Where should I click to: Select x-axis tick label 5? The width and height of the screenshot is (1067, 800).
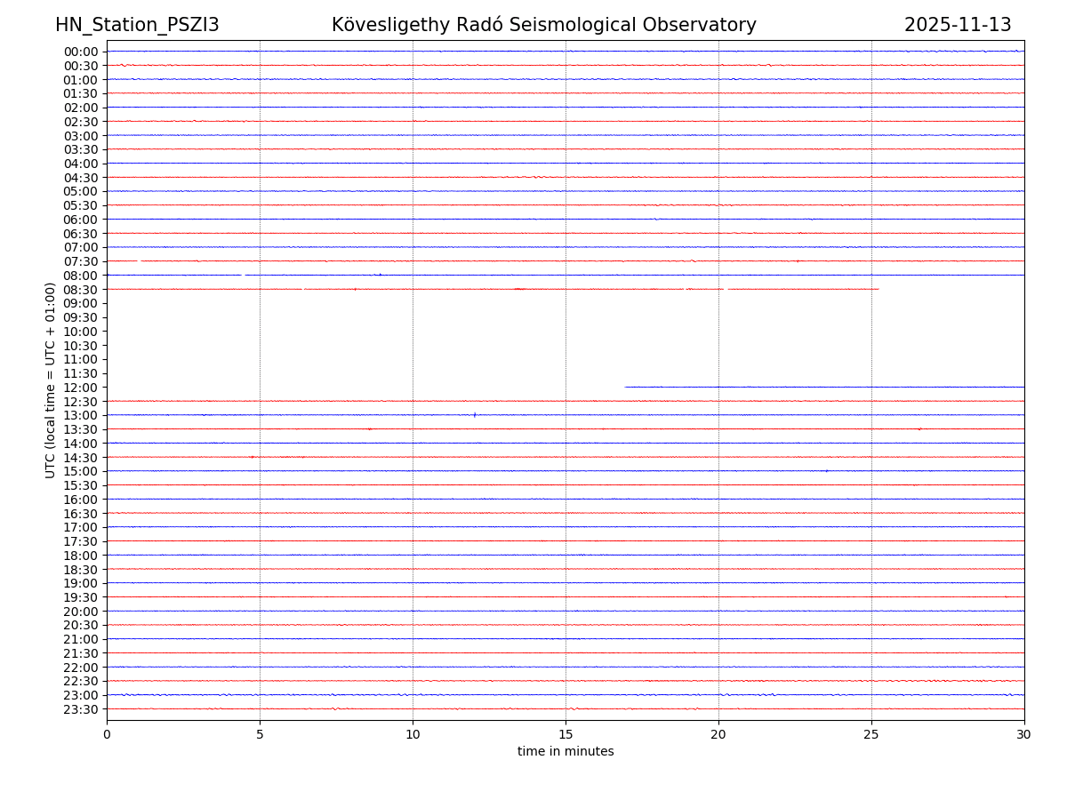click(260, 734)
